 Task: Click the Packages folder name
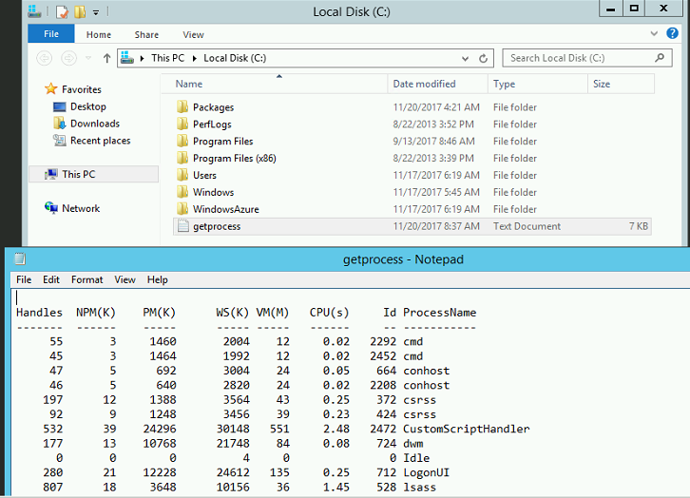pyautogui.click(x=214, y=107)
